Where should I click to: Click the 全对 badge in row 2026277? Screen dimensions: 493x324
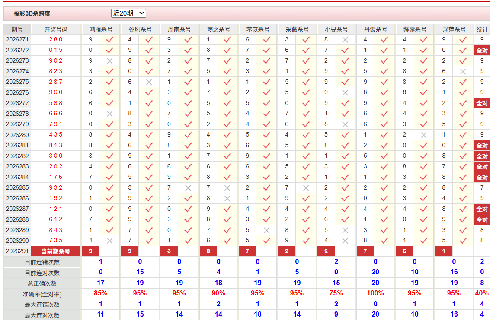point(482,103)
